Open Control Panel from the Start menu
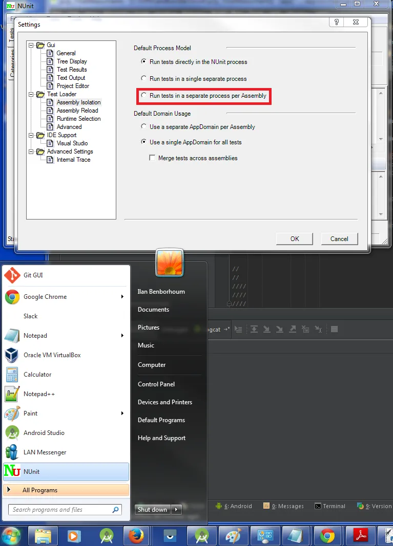This screenshot has height=546, width=393. click(x=156, y=384)
